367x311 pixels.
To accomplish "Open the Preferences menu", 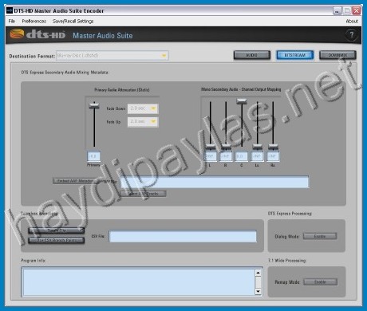I will tap(34, 21).
